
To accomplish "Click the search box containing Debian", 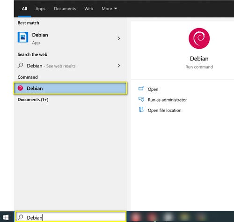I will [x=71, y=217].
